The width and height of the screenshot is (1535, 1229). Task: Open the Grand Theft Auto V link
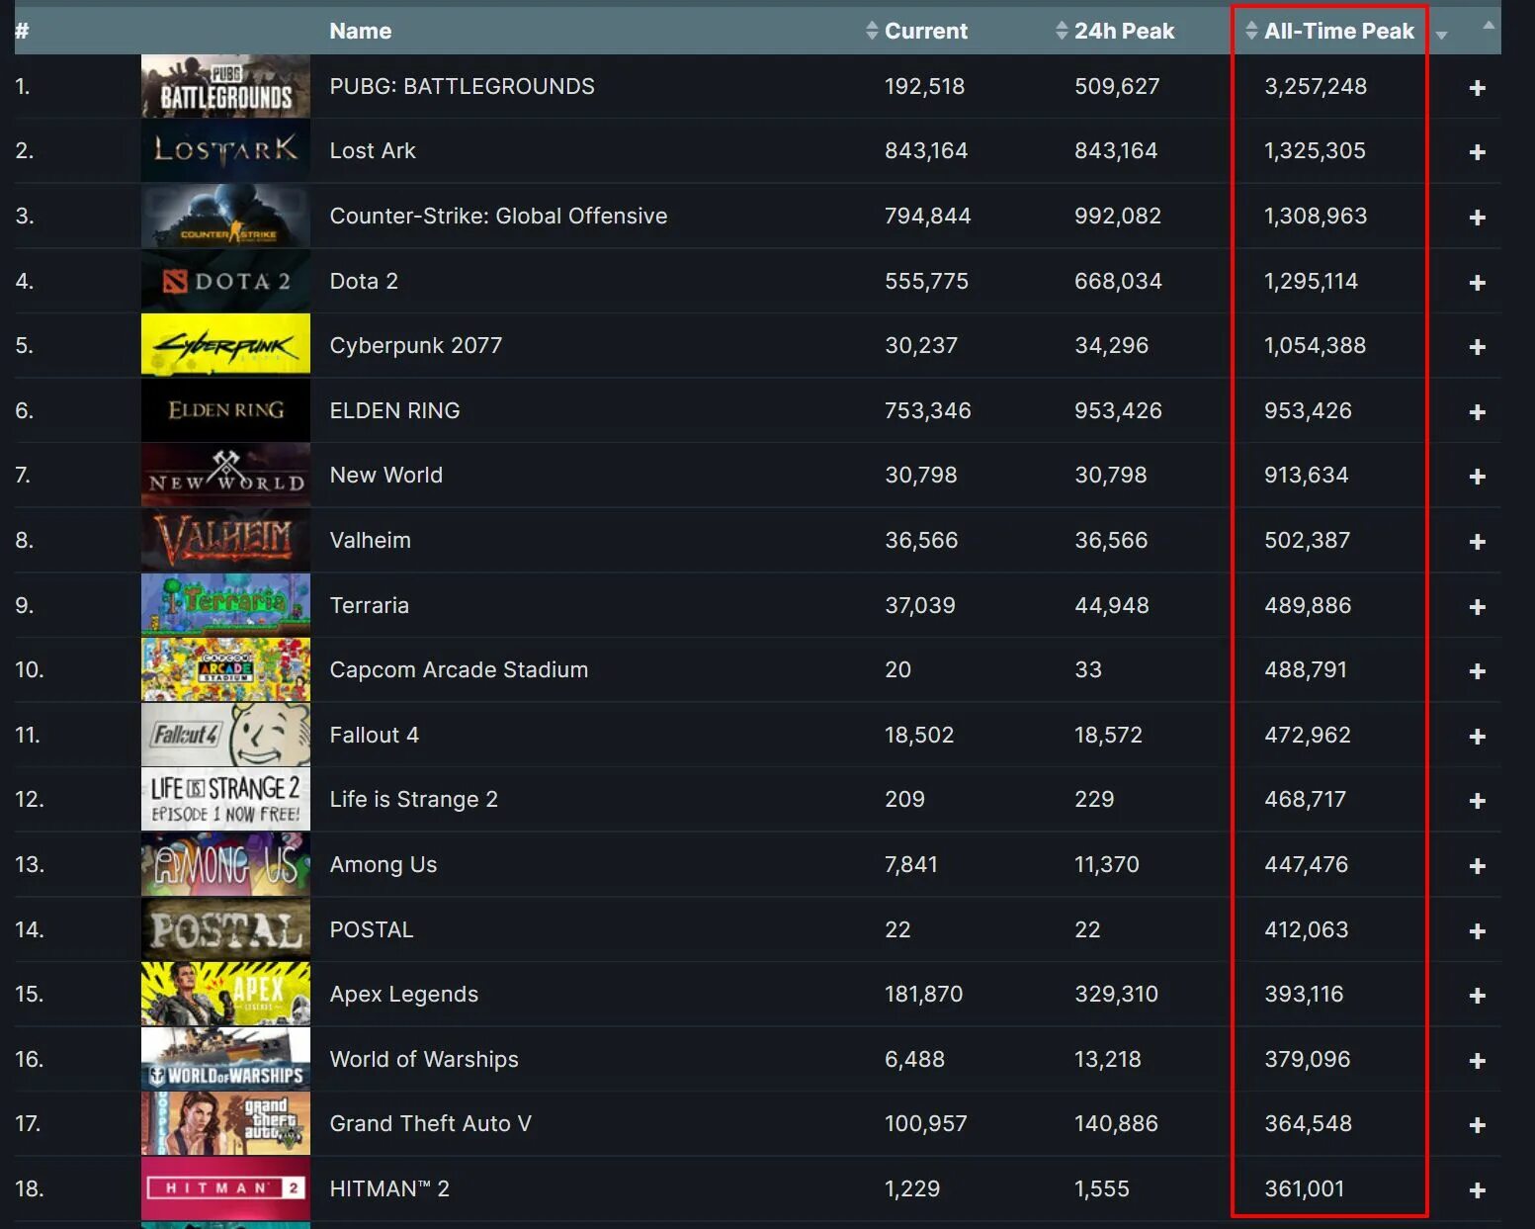pyautogui.click(x=430, y=1123)
